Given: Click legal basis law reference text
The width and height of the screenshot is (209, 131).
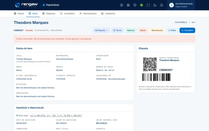Looking at the screenshot, I should tap(56, 115).
